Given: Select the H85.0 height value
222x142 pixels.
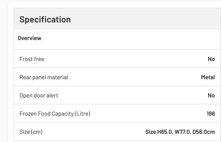Looking at the screenshot, I should click(x=165, y=132).
